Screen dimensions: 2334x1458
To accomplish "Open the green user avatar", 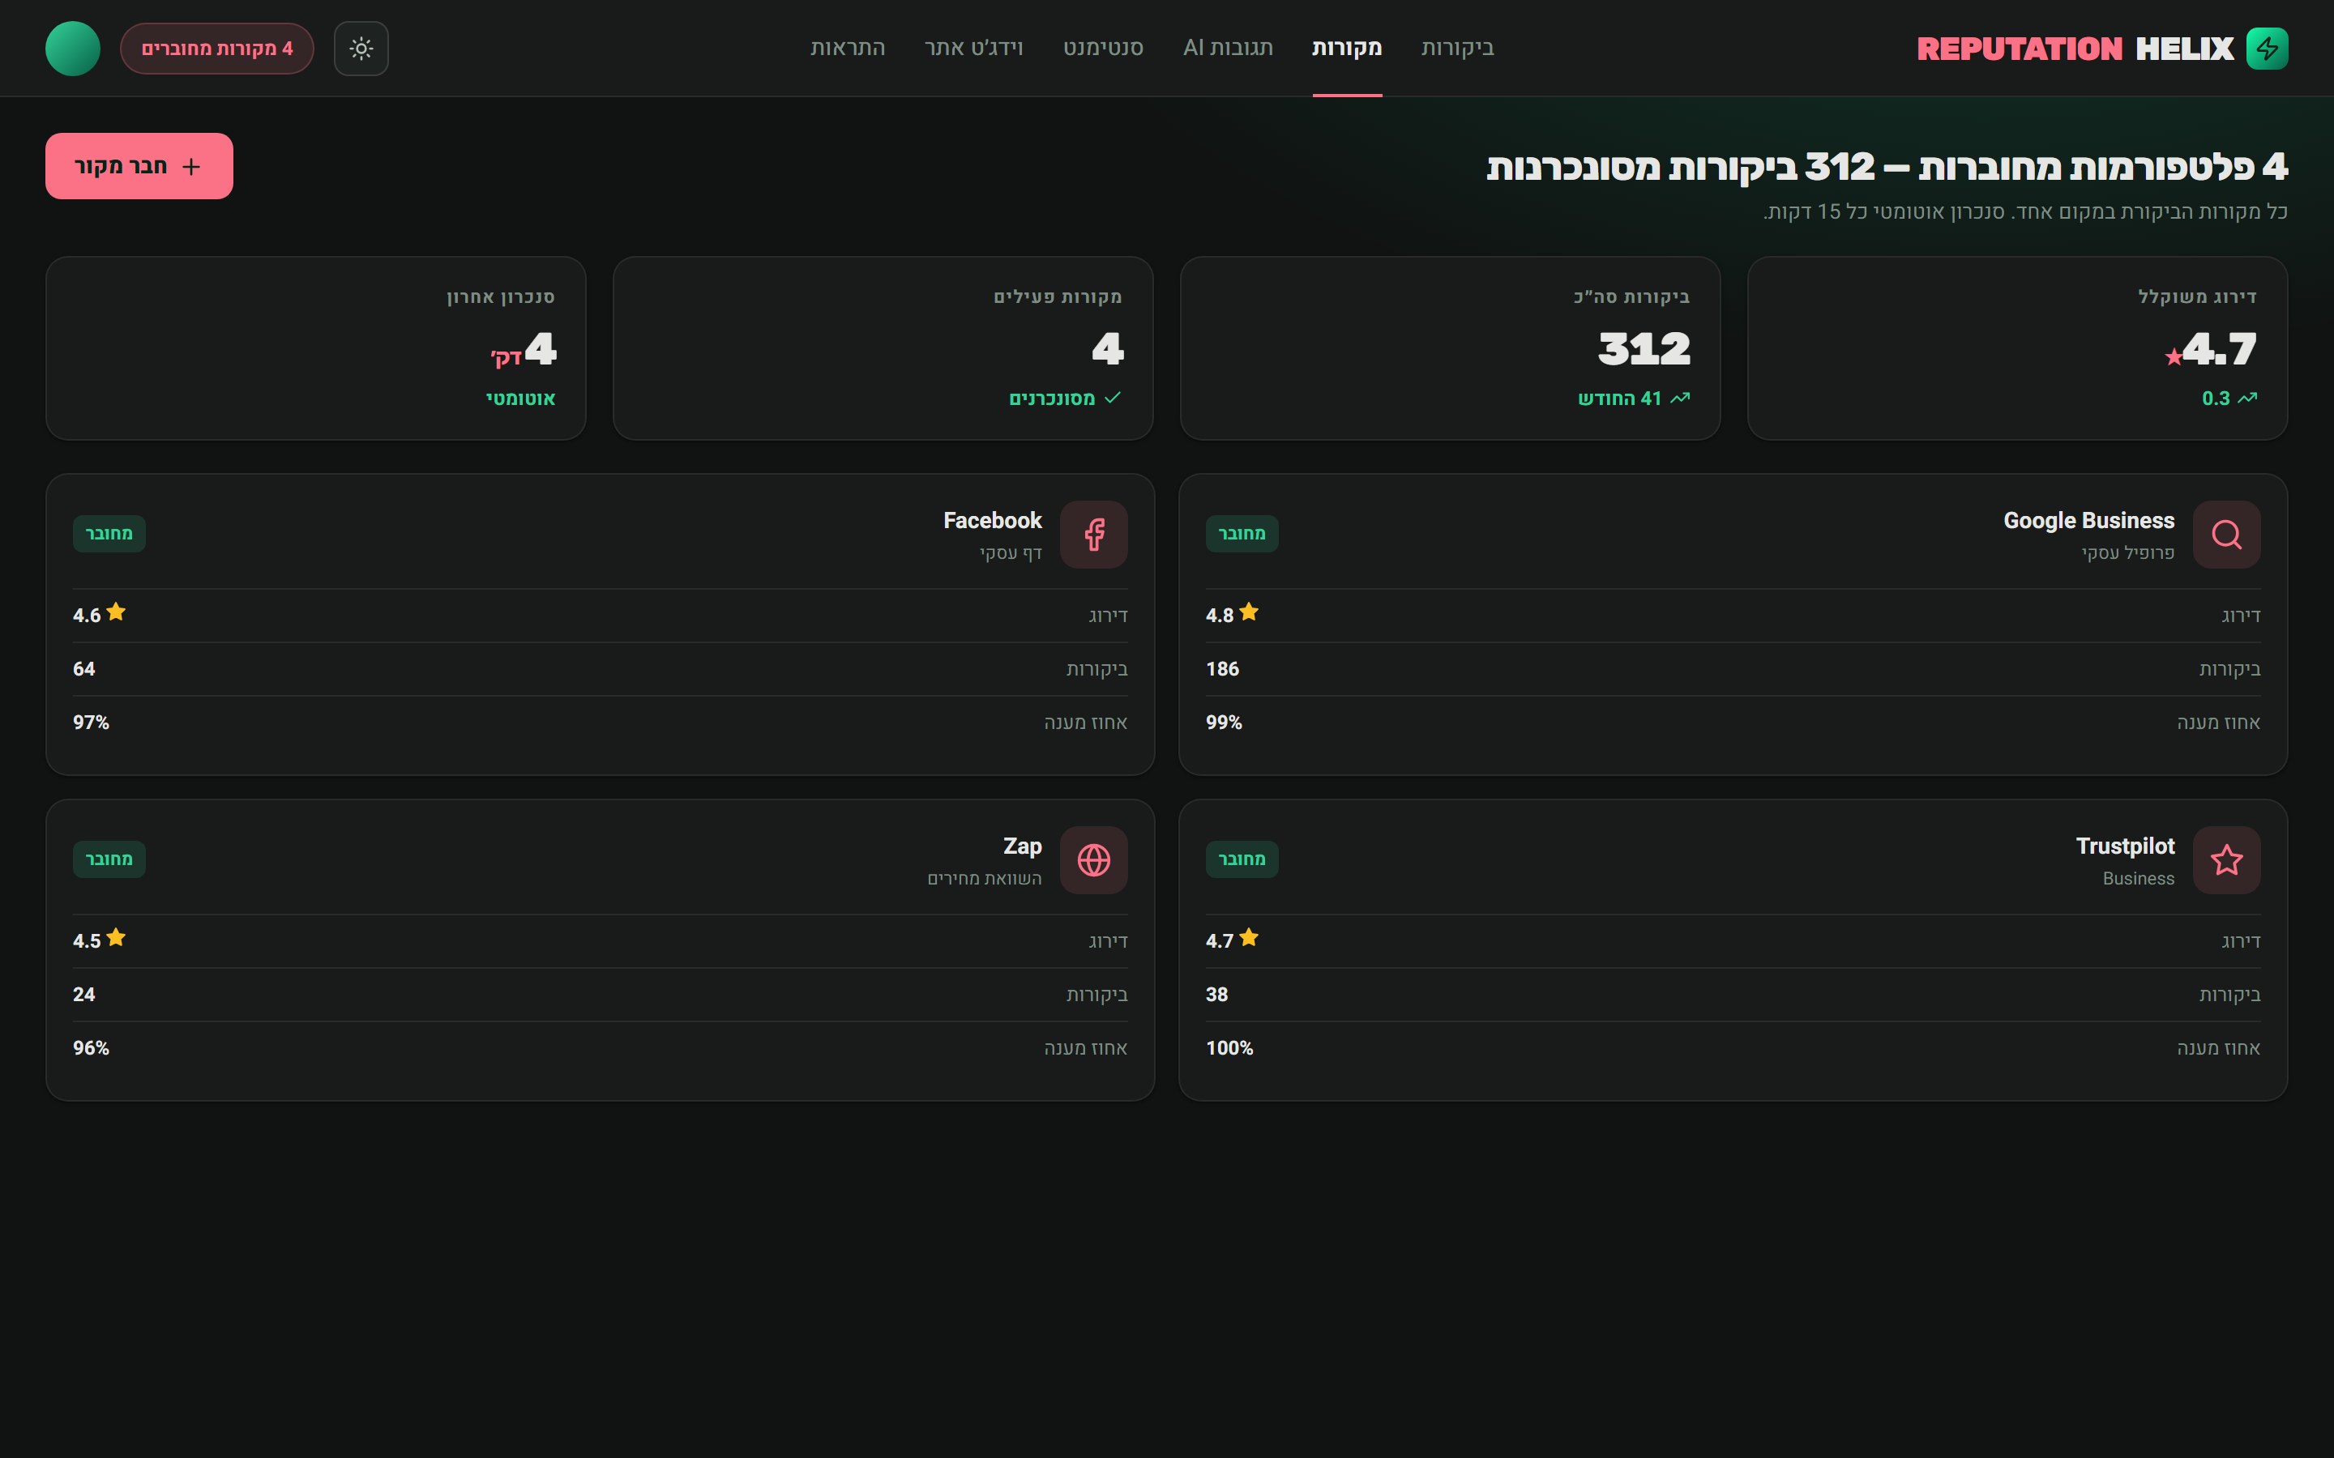I will (x=72, y=49).
